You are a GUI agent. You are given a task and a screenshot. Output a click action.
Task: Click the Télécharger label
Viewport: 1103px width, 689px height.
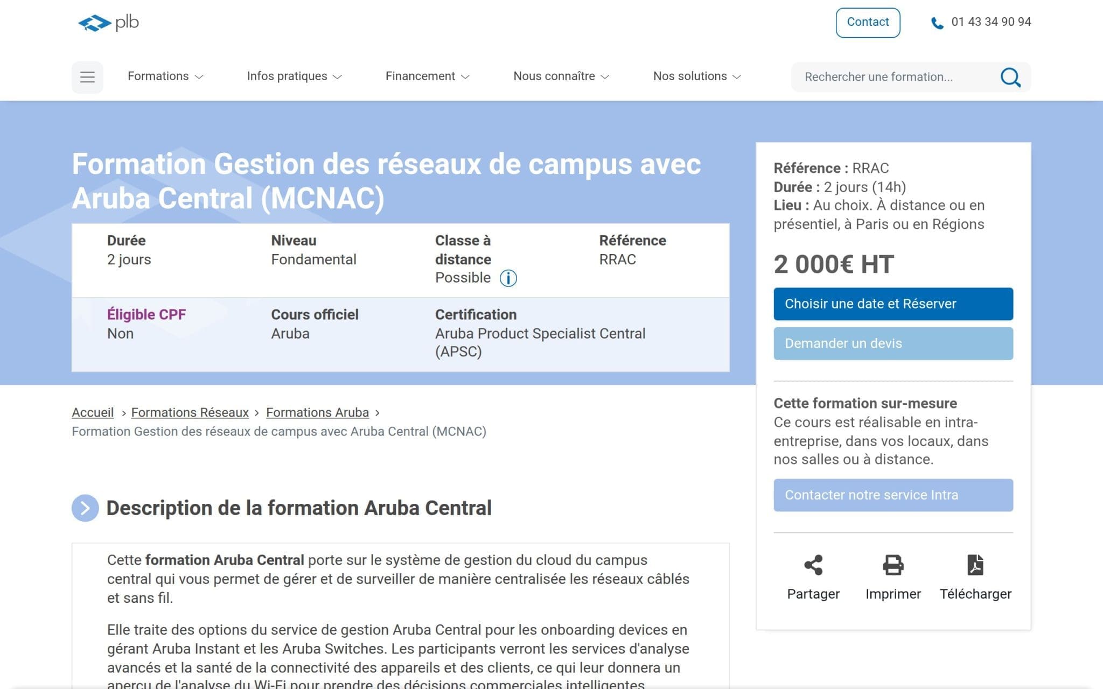(x=975, y=594)
